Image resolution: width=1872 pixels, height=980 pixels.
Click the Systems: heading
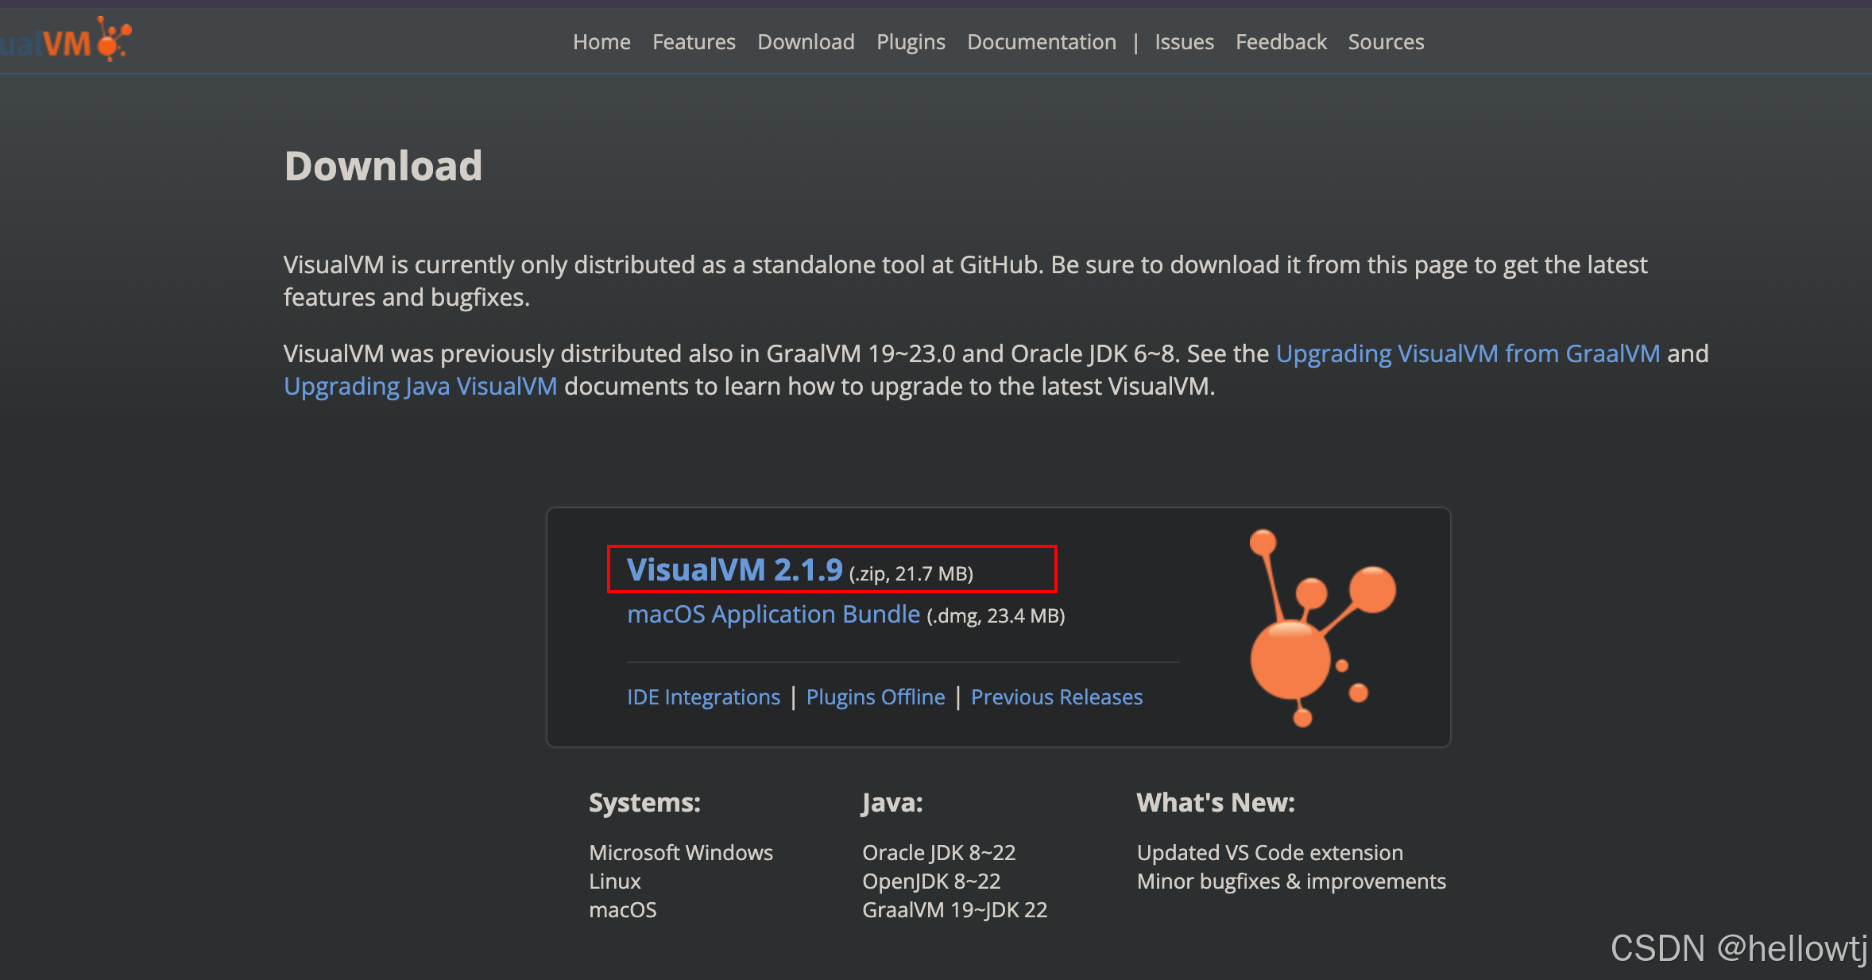tap(644, 803)
